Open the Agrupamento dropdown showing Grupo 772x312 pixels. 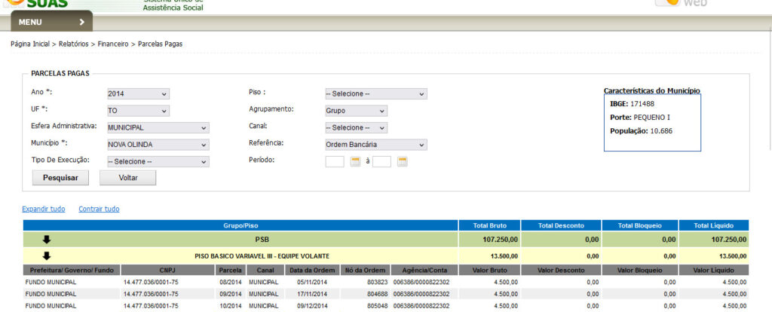click(356, 111)
